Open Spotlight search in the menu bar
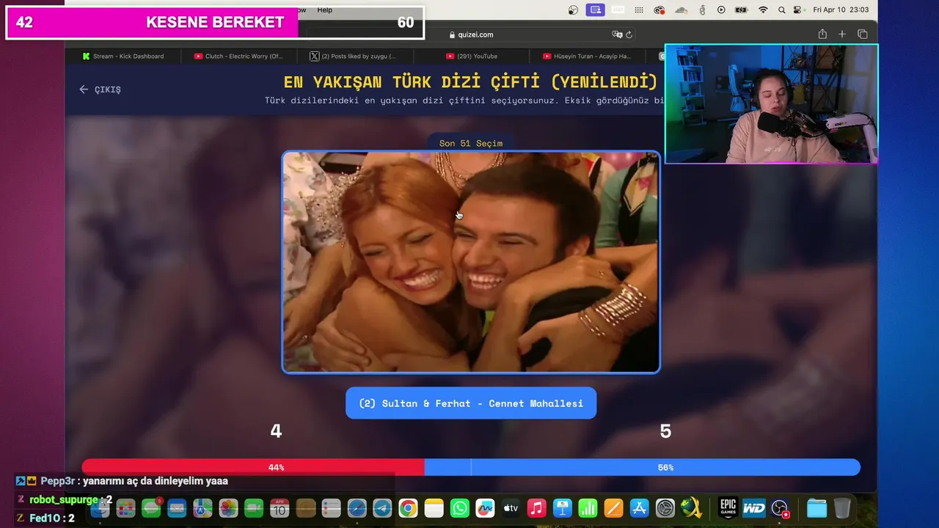Screen dimensions: 939x528 781,10
